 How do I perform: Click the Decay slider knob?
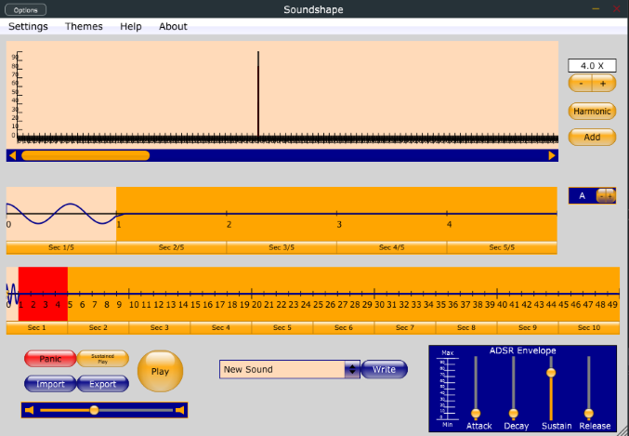[x=514, y=413]
